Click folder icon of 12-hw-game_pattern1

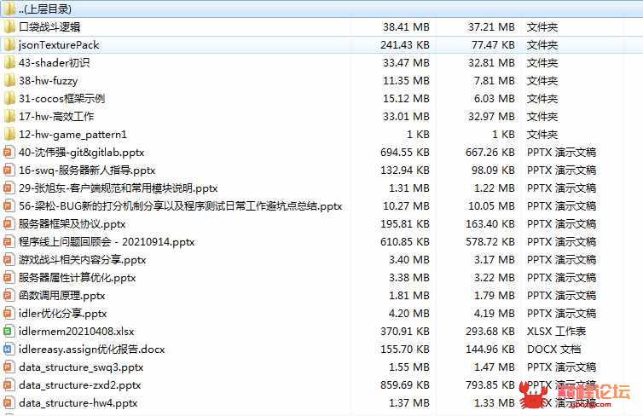coord(9,135)
